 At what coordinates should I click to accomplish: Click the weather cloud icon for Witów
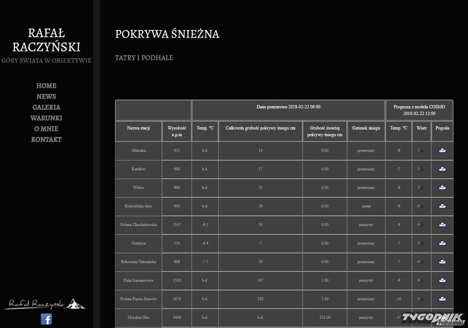[x=442, y=188]
